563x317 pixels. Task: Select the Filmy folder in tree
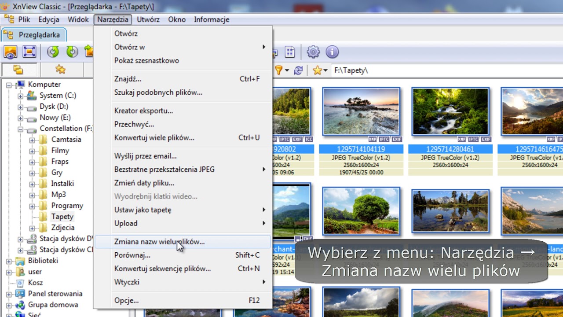(x=60, y=151)
